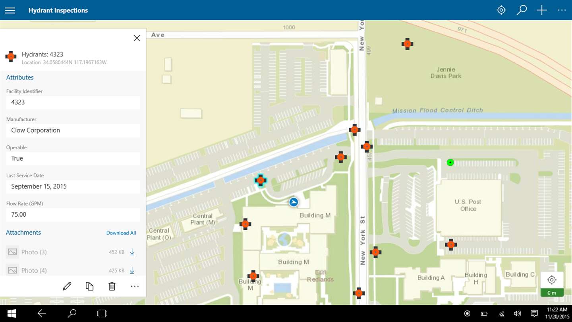This screenshot has height=322, width=572.
Task: Copy the hydrant feature
Action: [90, 286]
